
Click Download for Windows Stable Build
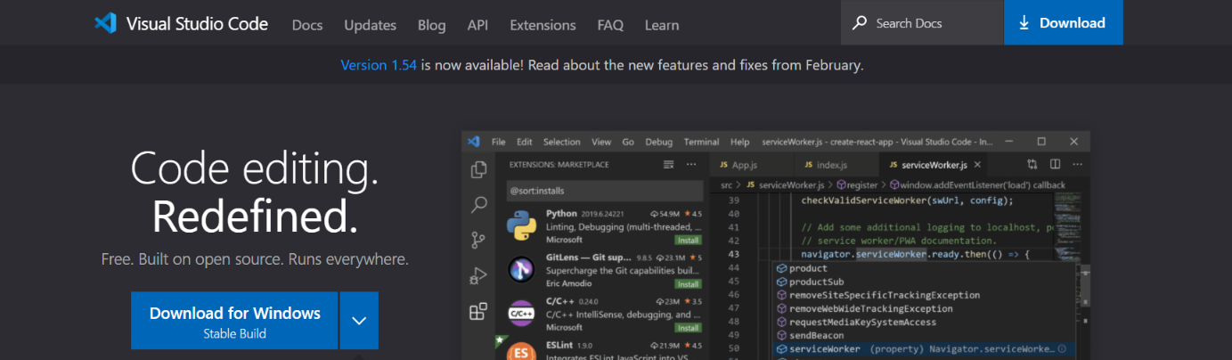tap(234, 321)
